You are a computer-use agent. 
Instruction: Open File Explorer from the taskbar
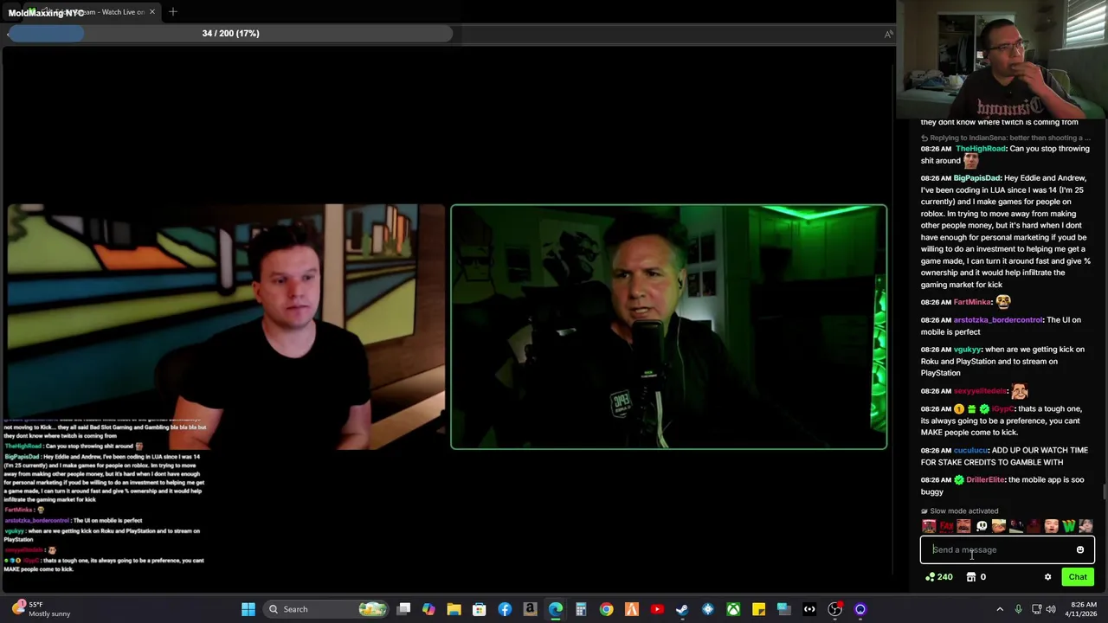point(454,609)
